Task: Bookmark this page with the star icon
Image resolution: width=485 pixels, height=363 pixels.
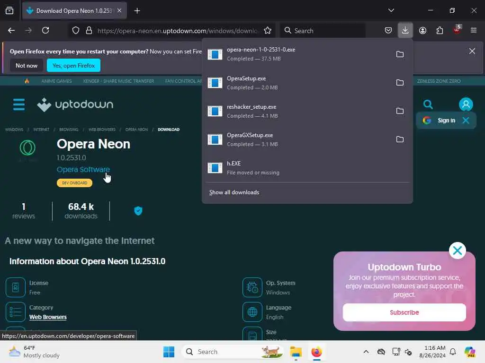Action: point(268,31)
